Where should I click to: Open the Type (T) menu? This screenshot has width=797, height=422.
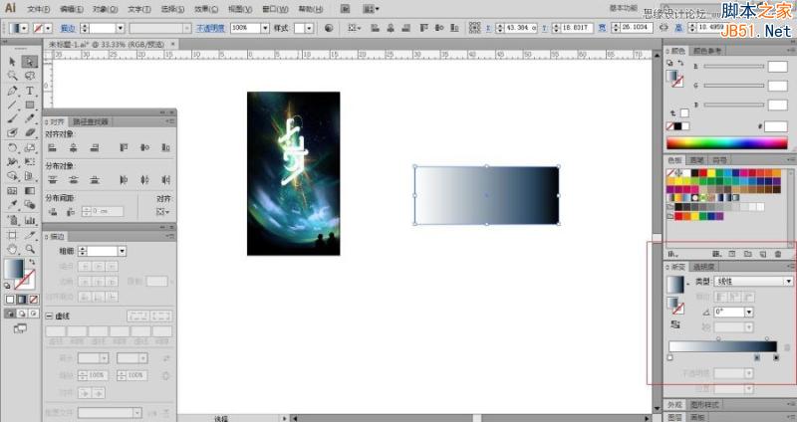point(138,9)
